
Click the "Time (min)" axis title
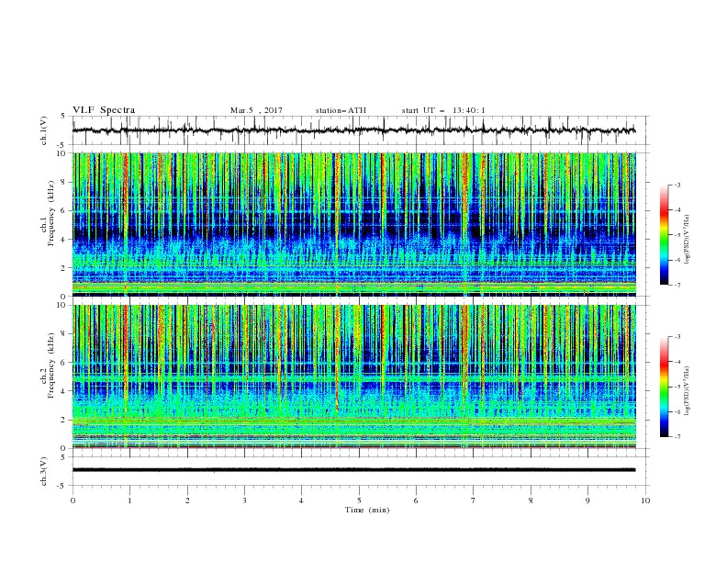[x=367, y=510]
